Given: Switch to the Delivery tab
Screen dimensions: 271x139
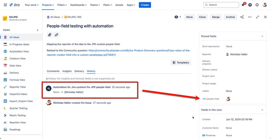Looking at the screenshot, I should tap(79, 71).
